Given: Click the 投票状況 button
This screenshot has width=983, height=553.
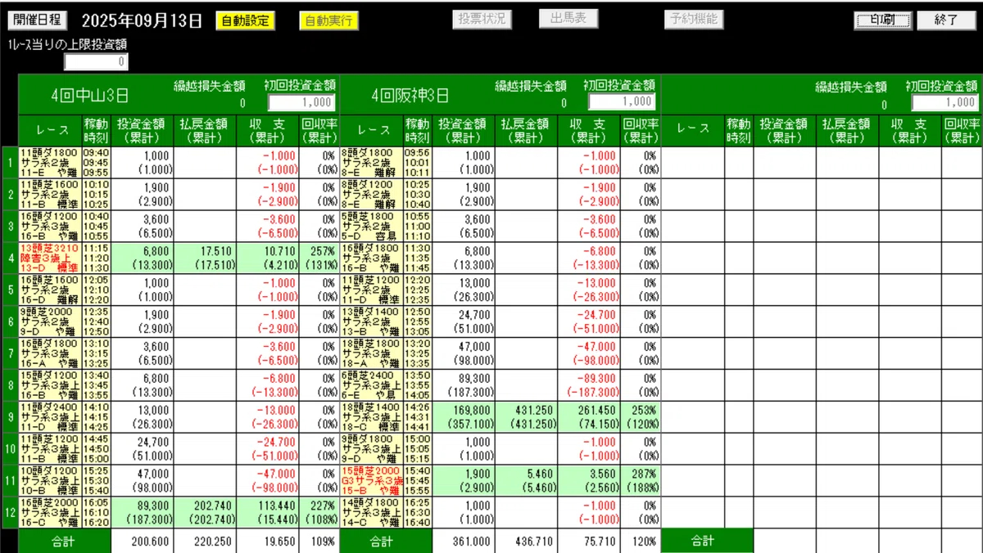Looking at the screenshot, I should point(482,19).
